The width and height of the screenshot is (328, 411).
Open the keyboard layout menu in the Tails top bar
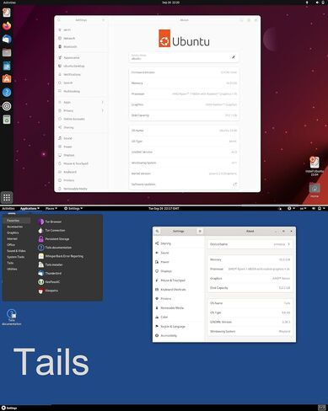tap(303, 208)
